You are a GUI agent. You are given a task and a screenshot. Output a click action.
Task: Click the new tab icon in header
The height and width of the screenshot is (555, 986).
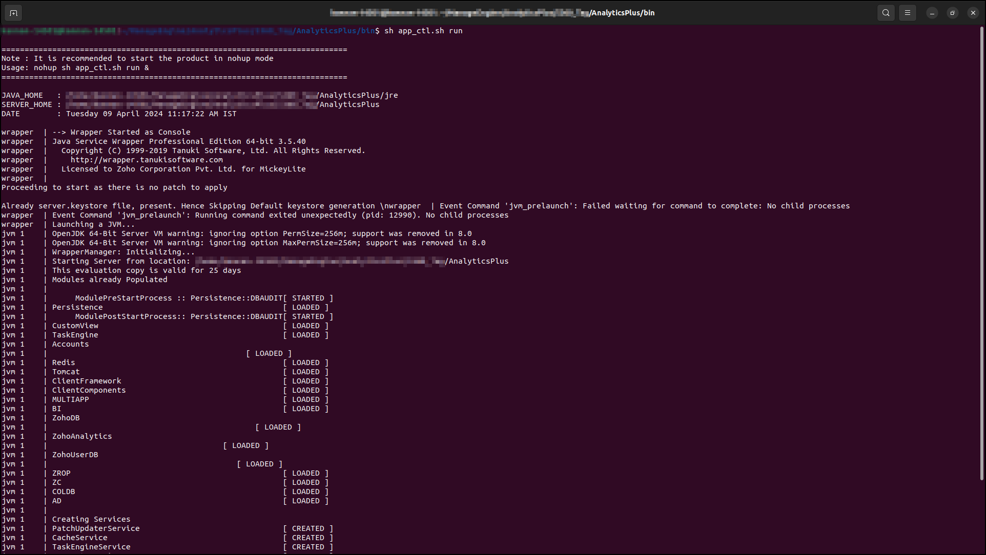click(x=14, y=13)
